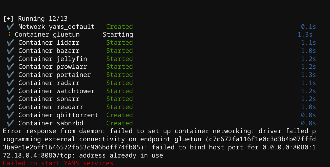Image resolution: width=330 pixels, height=167 pixels.
Task: Click the checkmark next to Container watchtower
Action: coord(10,91)
